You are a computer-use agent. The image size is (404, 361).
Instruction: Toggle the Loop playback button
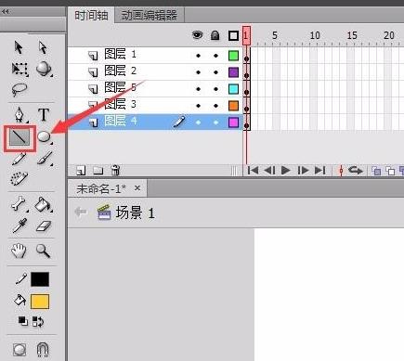click(x=356, y=170)
